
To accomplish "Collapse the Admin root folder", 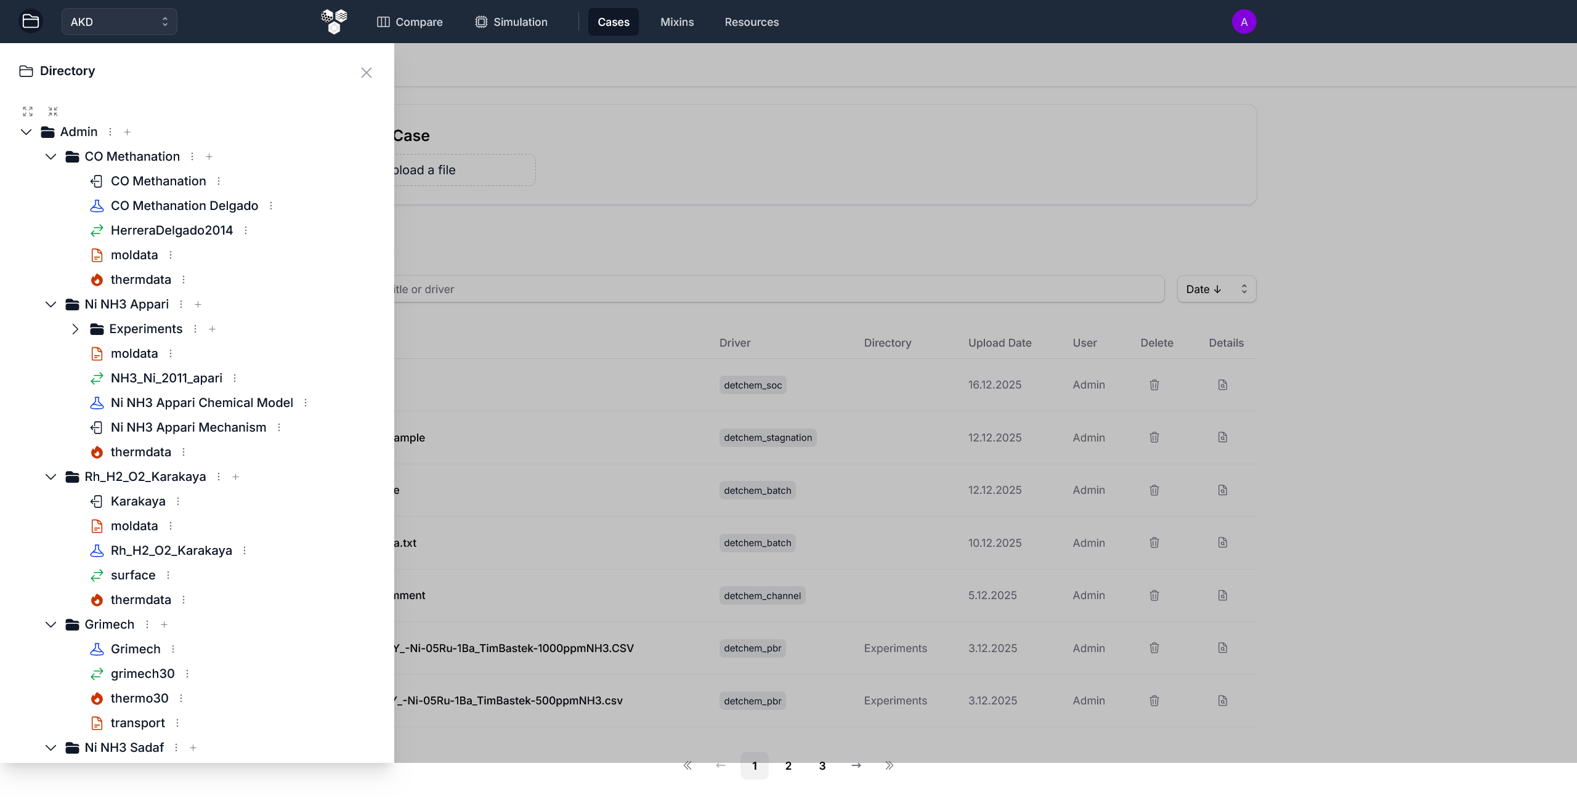I will [26, 132].
